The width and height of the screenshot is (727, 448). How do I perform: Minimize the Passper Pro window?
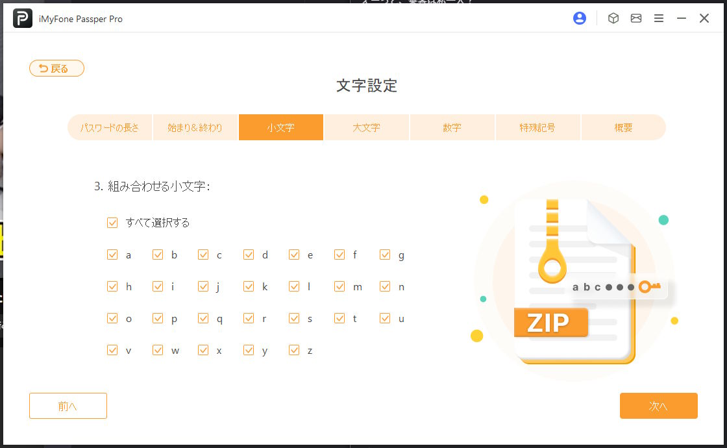pos(682,19)
